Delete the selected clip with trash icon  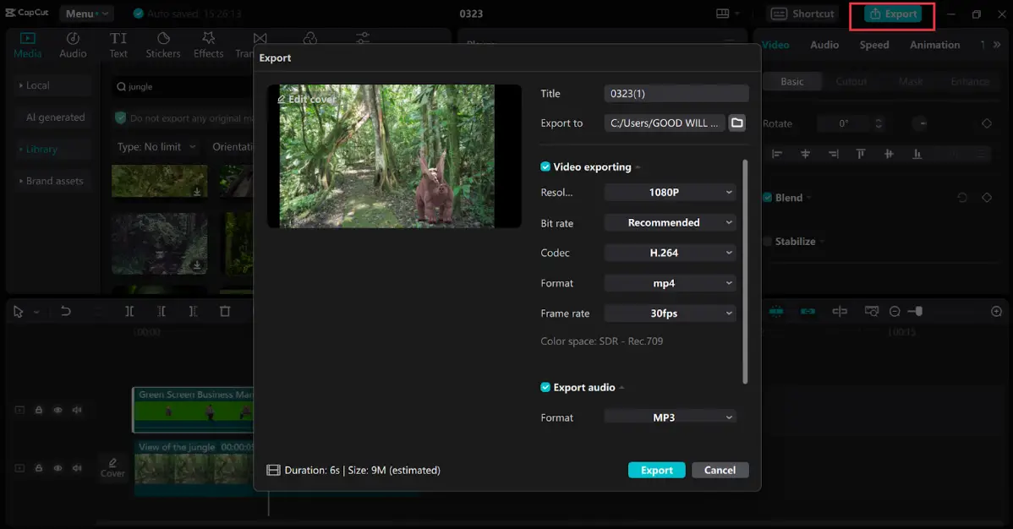tap(225, 311)
